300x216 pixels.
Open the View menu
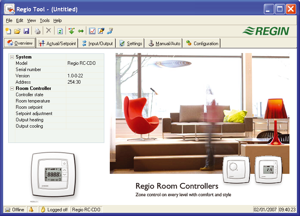31,20
